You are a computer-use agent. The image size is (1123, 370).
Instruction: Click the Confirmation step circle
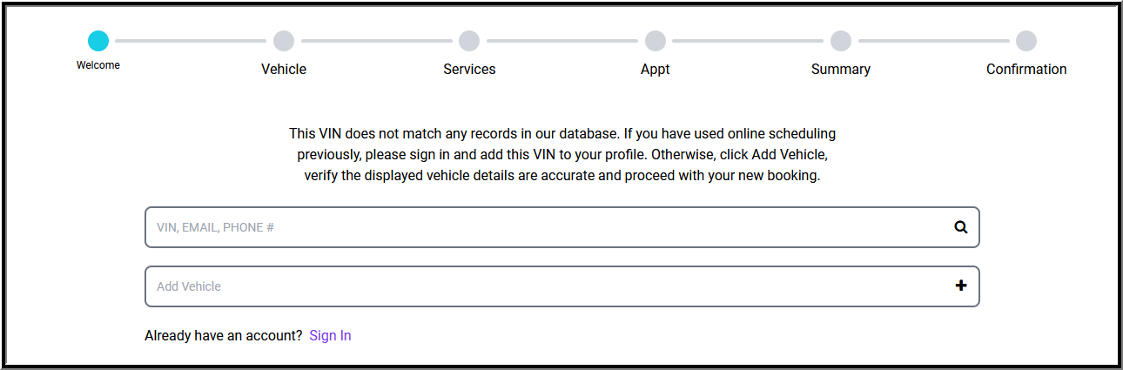[1026, 41]
